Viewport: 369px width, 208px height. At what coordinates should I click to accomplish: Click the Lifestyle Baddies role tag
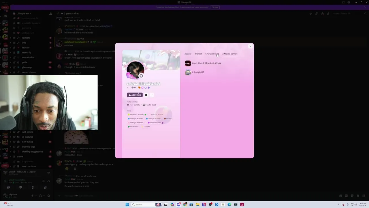[x=135, y=122]
